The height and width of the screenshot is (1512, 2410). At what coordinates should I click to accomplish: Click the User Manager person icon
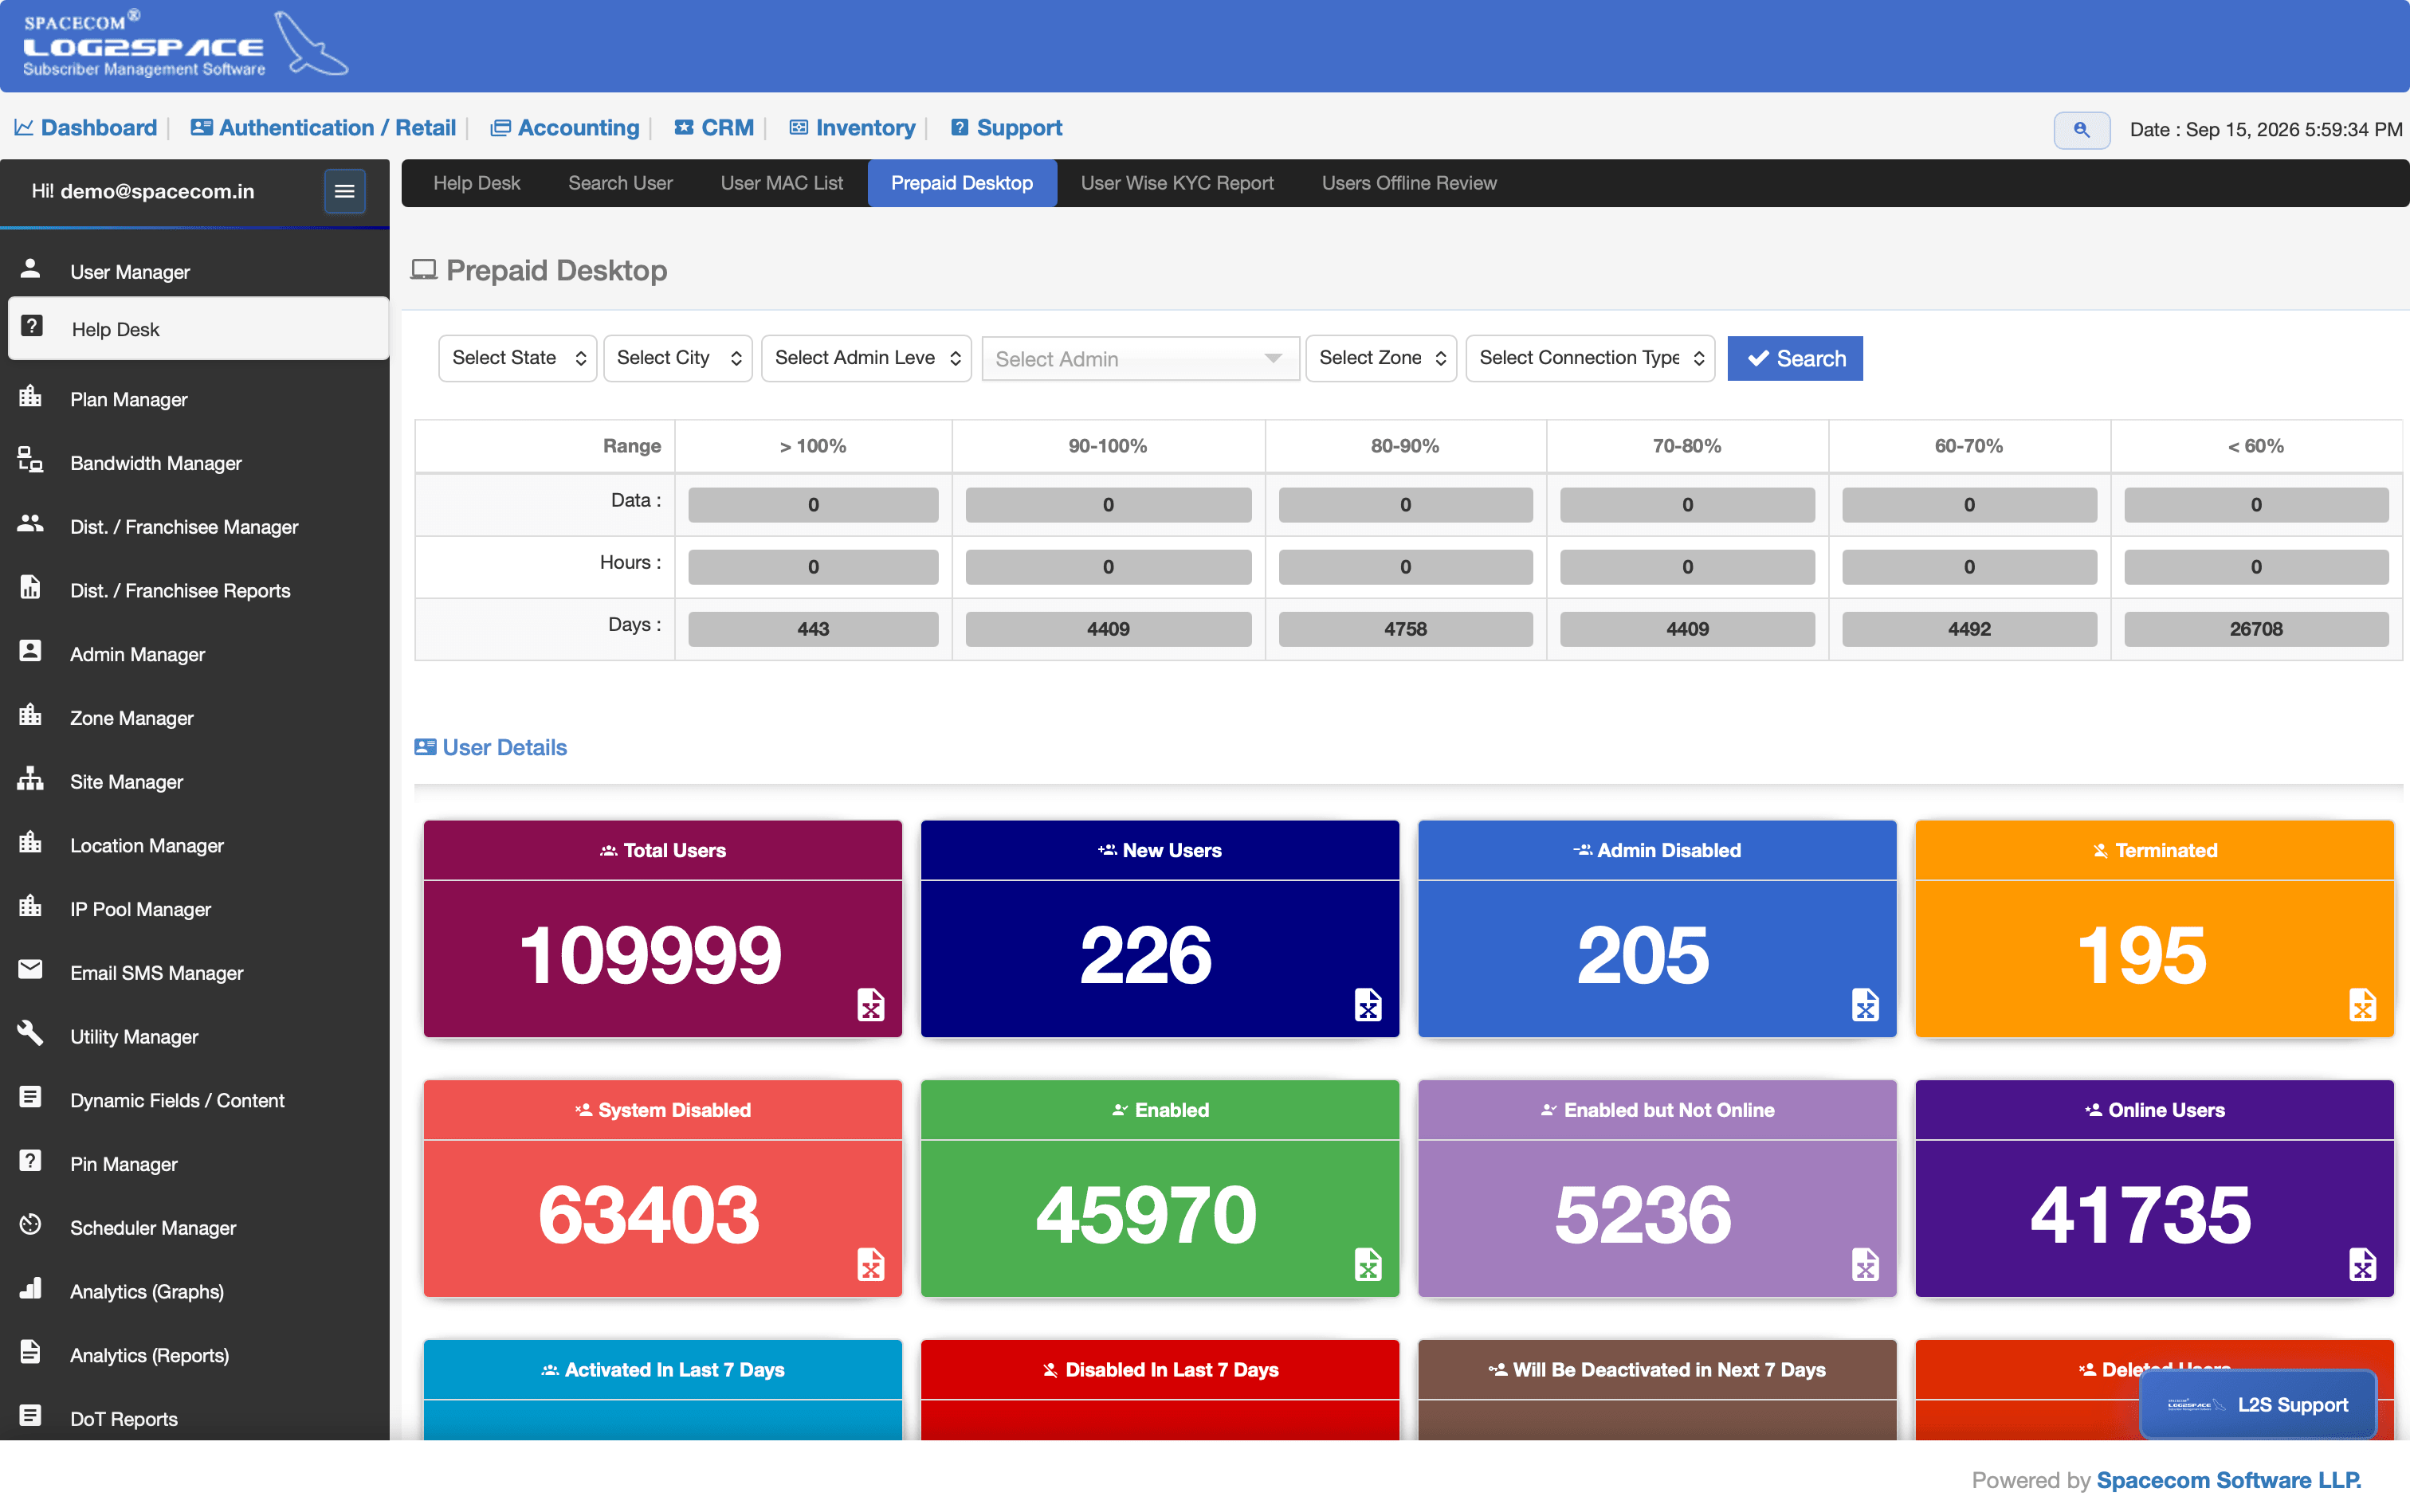click(30, 268)
